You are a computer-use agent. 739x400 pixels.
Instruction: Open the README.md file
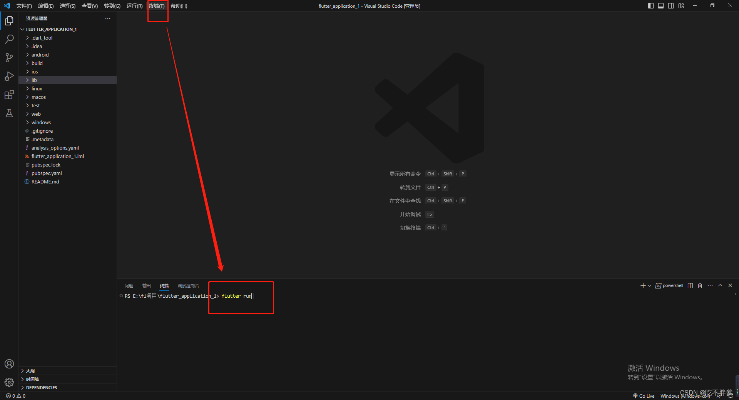[x=67, y=182]
